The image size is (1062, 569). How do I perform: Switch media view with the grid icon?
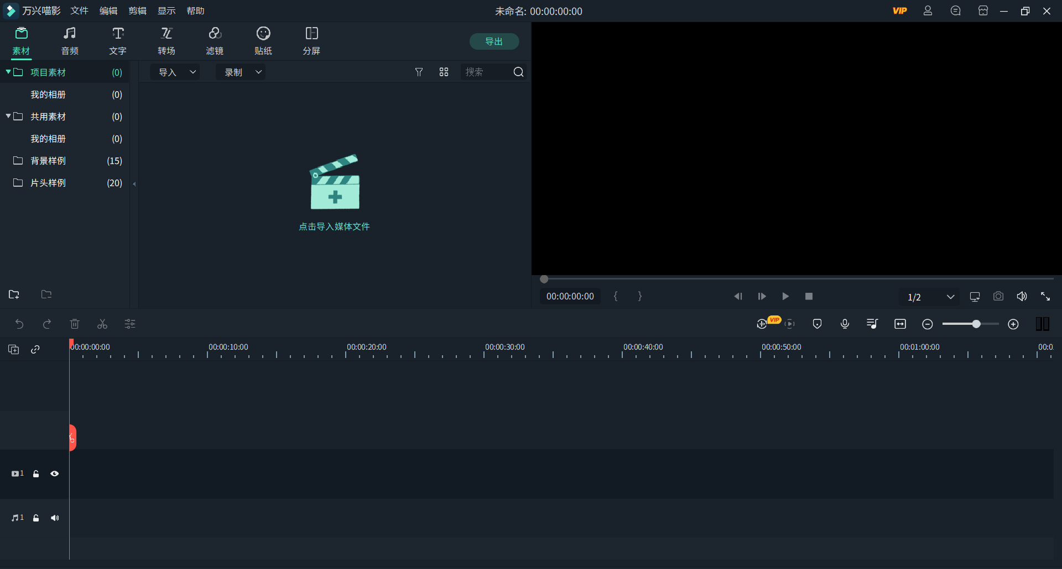pos(444,72)
